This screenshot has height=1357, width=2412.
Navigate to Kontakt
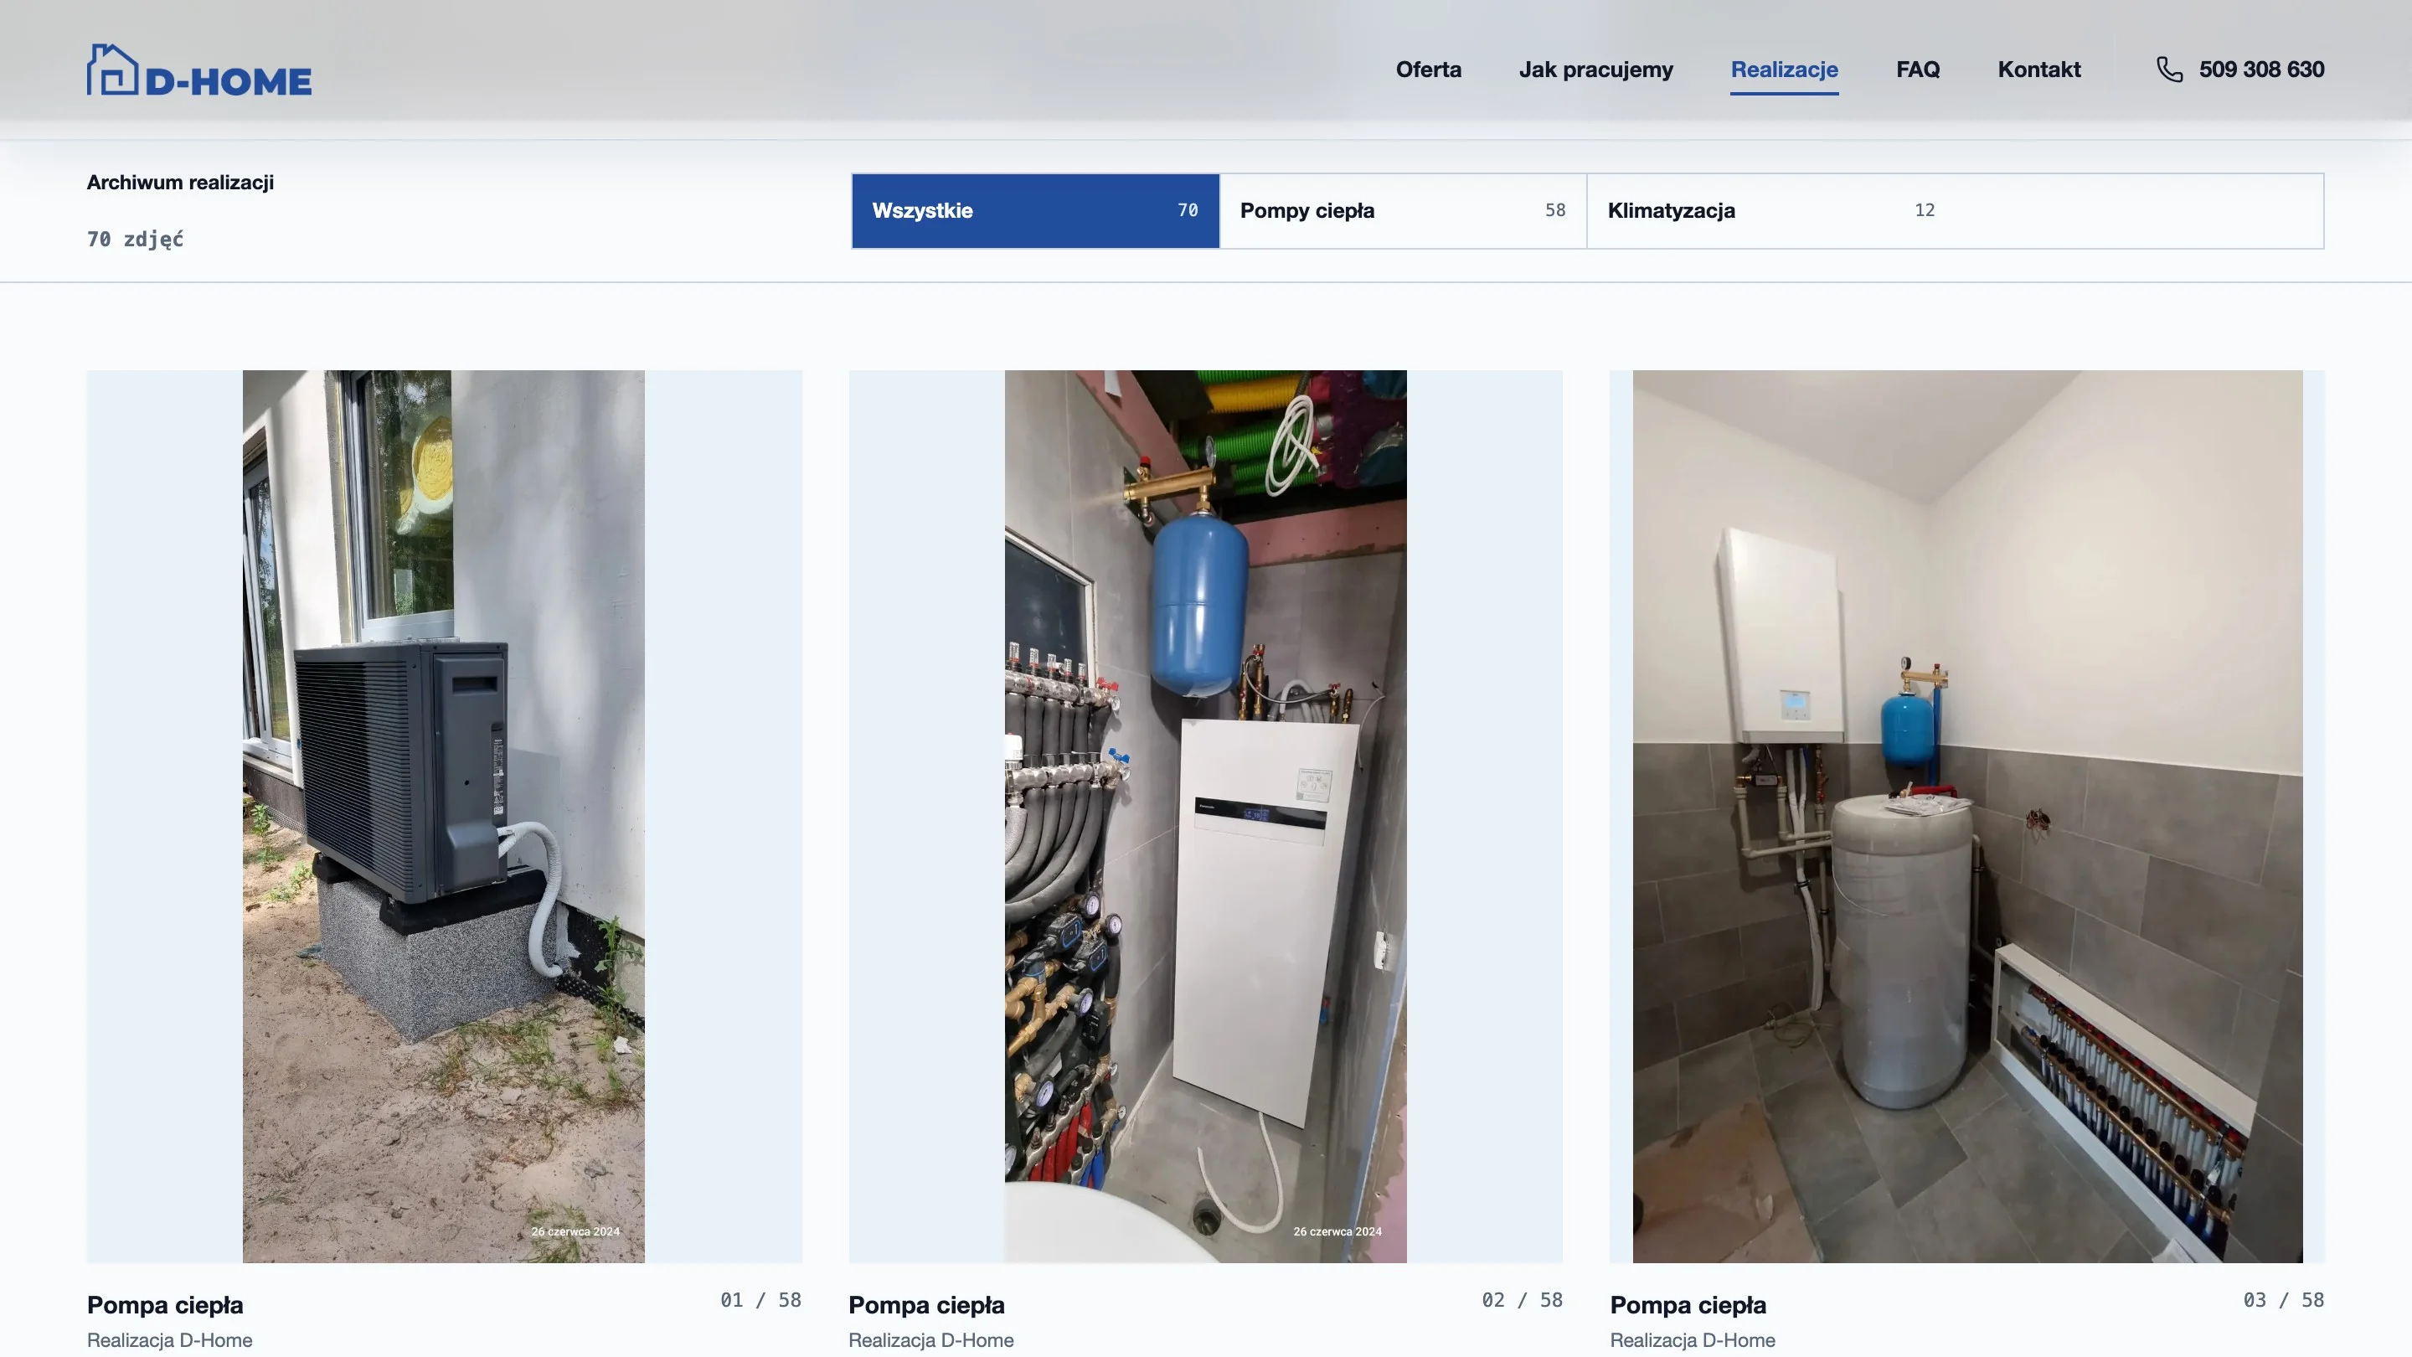pyautogui.click(x=2038, y=70)
